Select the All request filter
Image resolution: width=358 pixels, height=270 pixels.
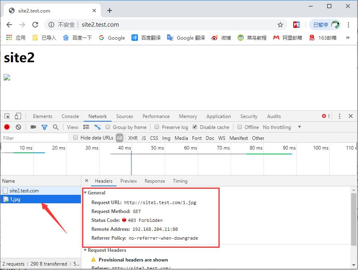119,138
